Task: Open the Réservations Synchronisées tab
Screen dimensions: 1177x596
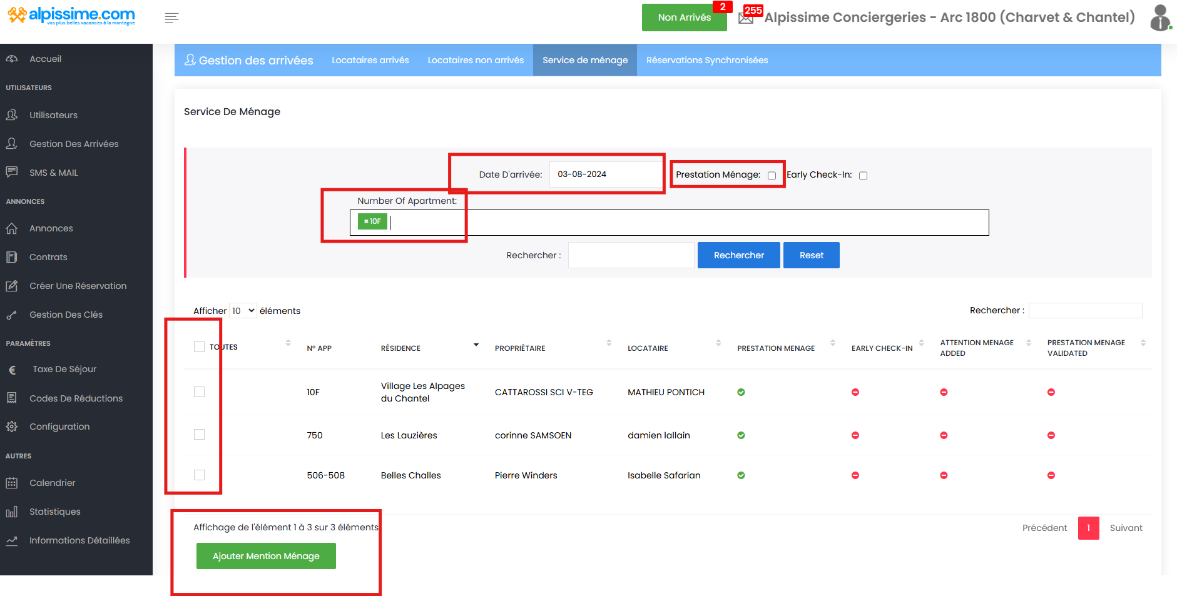Action: click(x=706, y=60)
